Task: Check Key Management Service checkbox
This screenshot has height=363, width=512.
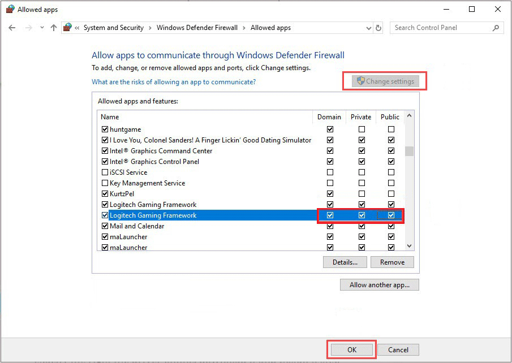Action: tap(105, 183)
